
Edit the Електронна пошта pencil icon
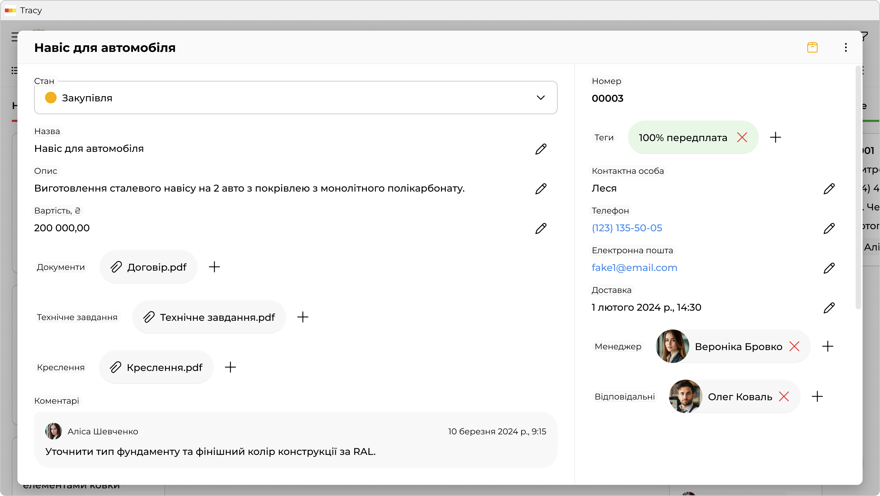pos(829,268)
